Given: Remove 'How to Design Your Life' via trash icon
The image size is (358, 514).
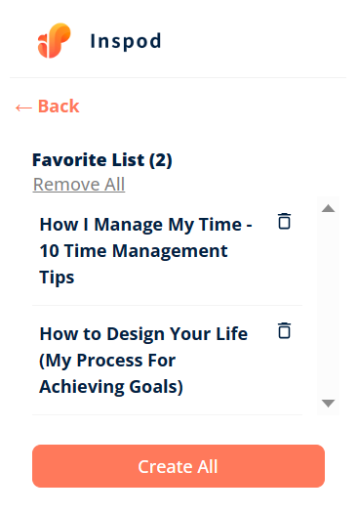Looking at the screenshot, I should (284, 330).
